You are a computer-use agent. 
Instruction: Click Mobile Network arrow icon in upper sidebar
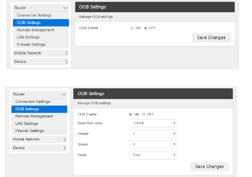66,53
